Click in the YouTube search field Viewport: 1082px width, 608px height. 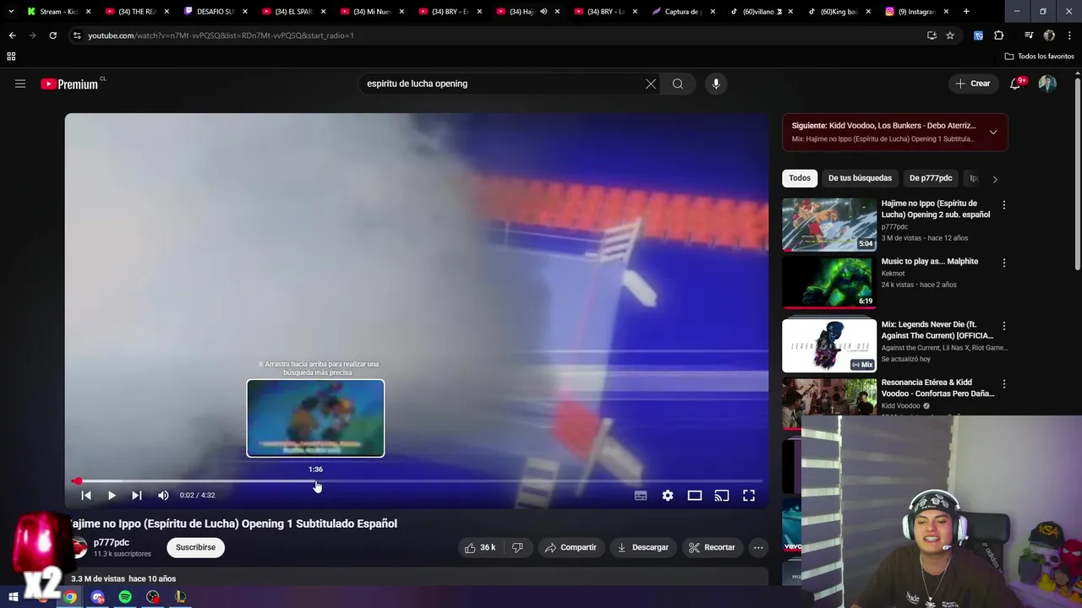click(x=502, y=84)
